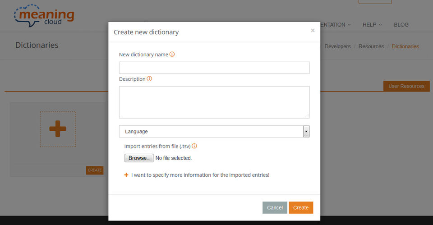Click inside the Description text area

(214, 102)
